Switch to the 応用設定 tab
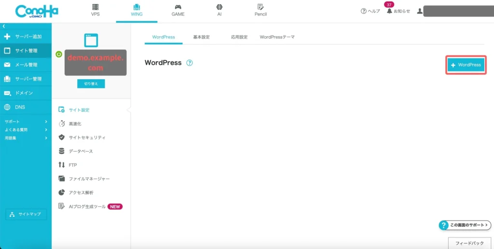Image resolution: width=494 pixels, height=249 pixels. [239, 37]
